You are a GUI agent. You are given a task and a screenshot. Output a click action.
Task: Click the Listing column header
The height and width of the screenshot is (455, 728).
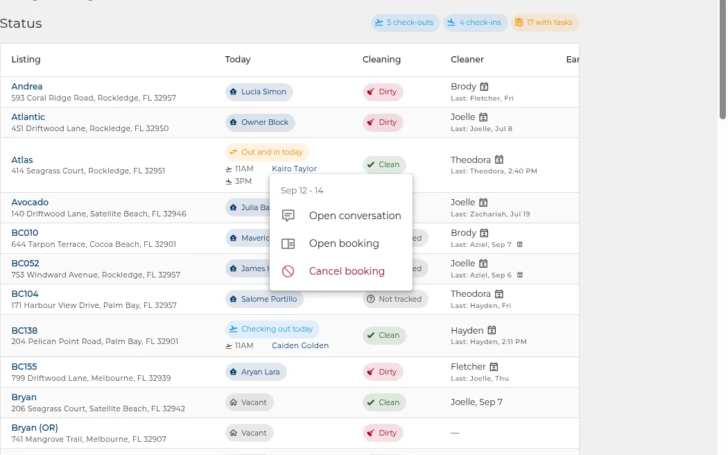26,60
